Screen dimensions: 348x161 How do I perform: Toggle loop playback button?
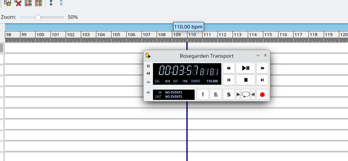[246, 95]
